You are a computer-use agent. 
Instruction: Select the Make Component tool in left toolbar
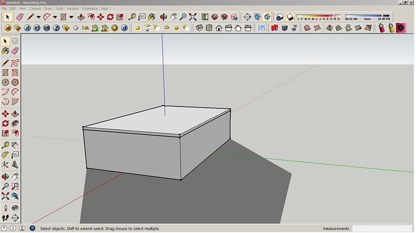[x=15, y=41]
